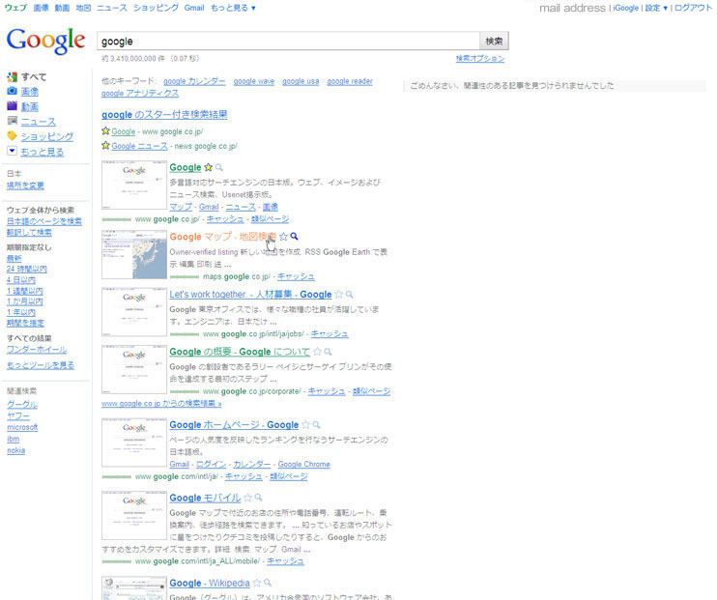Click the 検索 search button

[494, 42]
